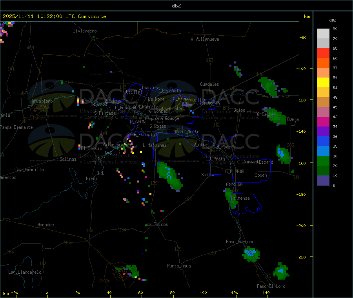Click the timestamp 2025/11/11 10:22:00 UTC Composite
Viewport: 353px width, 298px height.
pyautogui.click(x=54, y=16)
